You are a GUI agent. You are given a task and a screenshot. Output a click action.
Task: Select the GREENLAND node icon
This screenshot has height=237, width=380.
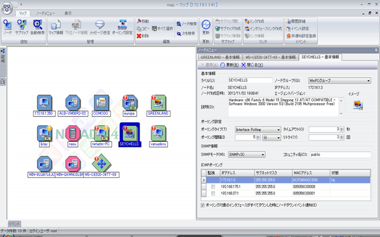158,102
